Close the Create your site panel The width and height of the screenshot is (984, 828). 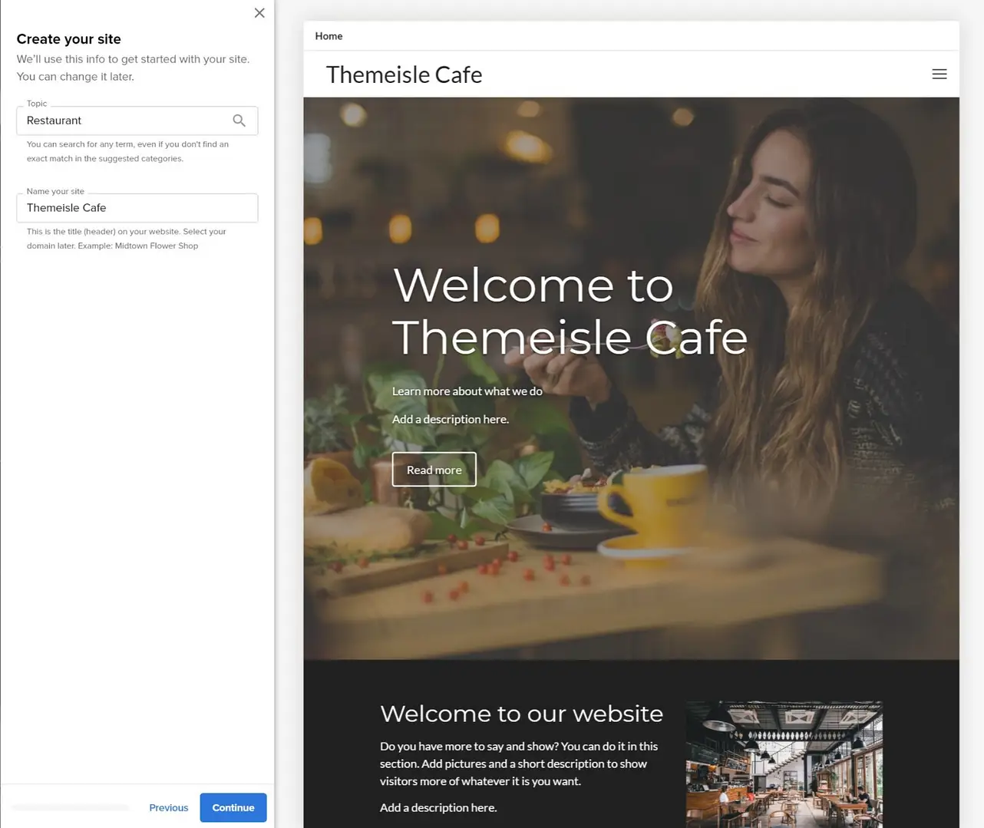[259, 12]
